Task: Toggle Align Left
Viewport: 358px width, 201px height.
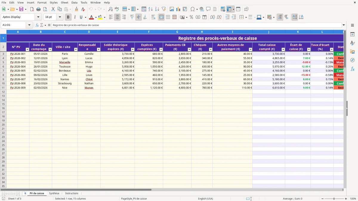Action: point(111,17)
